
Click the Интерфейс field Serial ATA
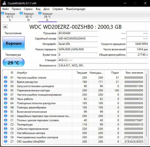click(x=78, y=44)
